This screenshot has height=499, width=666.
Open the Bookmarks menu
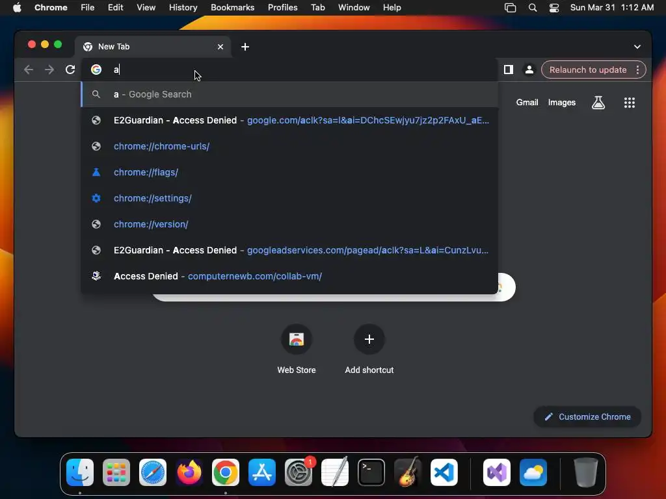(232, 8)
